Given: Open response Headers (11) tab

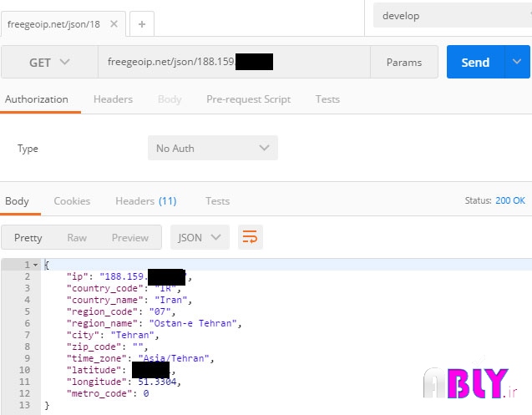Looking at the screenshot, I should click(146, 201).
